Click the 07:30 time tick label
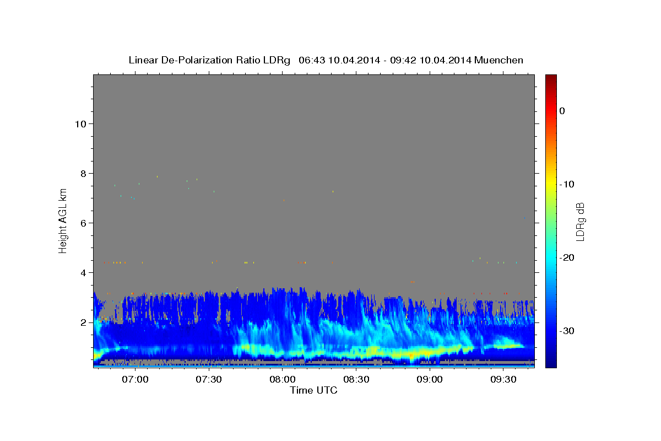661x441 pixels. [x=208, y=379]
